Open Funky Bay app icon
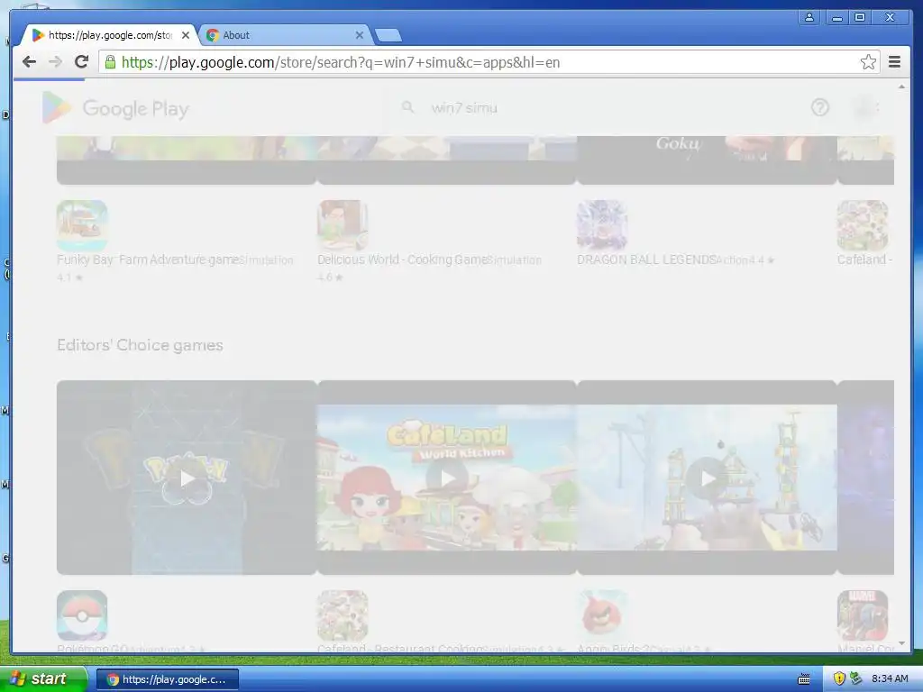Image resolution: width=923 pixels, height=692 pixels. point(82,225)
